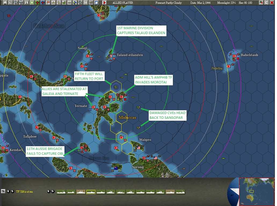This screenshot has height=206, width=277.
Task: Click the orange flag toolbar icon
Action: [x=48, y=2]
